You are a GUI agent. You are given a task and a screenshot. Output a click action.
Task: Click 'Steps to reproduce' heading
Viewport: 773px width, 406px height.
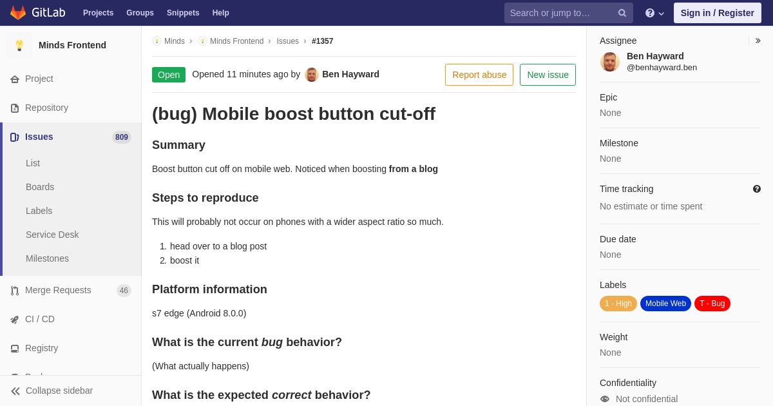pyautogui.click(x=205, y=198)
